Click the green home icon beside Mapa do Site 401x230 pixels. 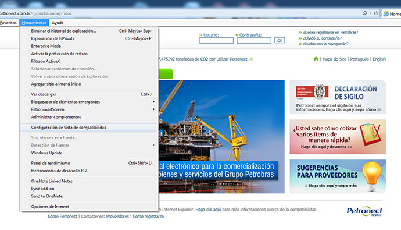[316, 59]
